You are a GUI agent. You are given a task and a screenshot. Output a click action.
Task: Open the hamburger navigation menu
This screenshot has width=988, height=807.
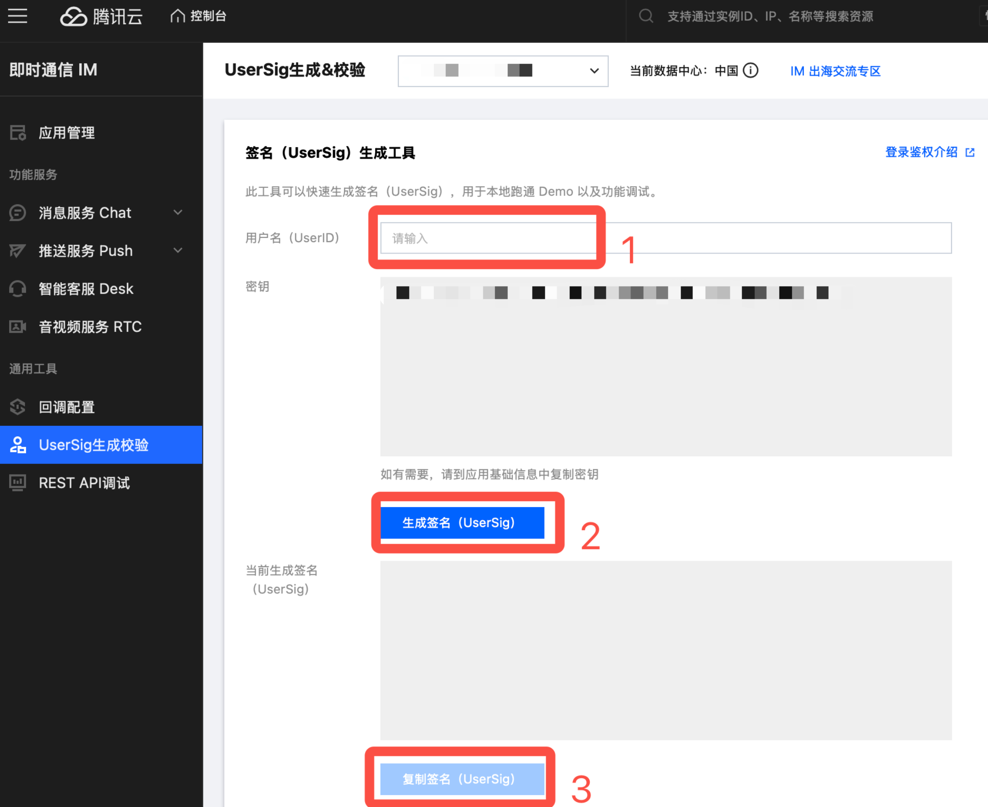18,16
